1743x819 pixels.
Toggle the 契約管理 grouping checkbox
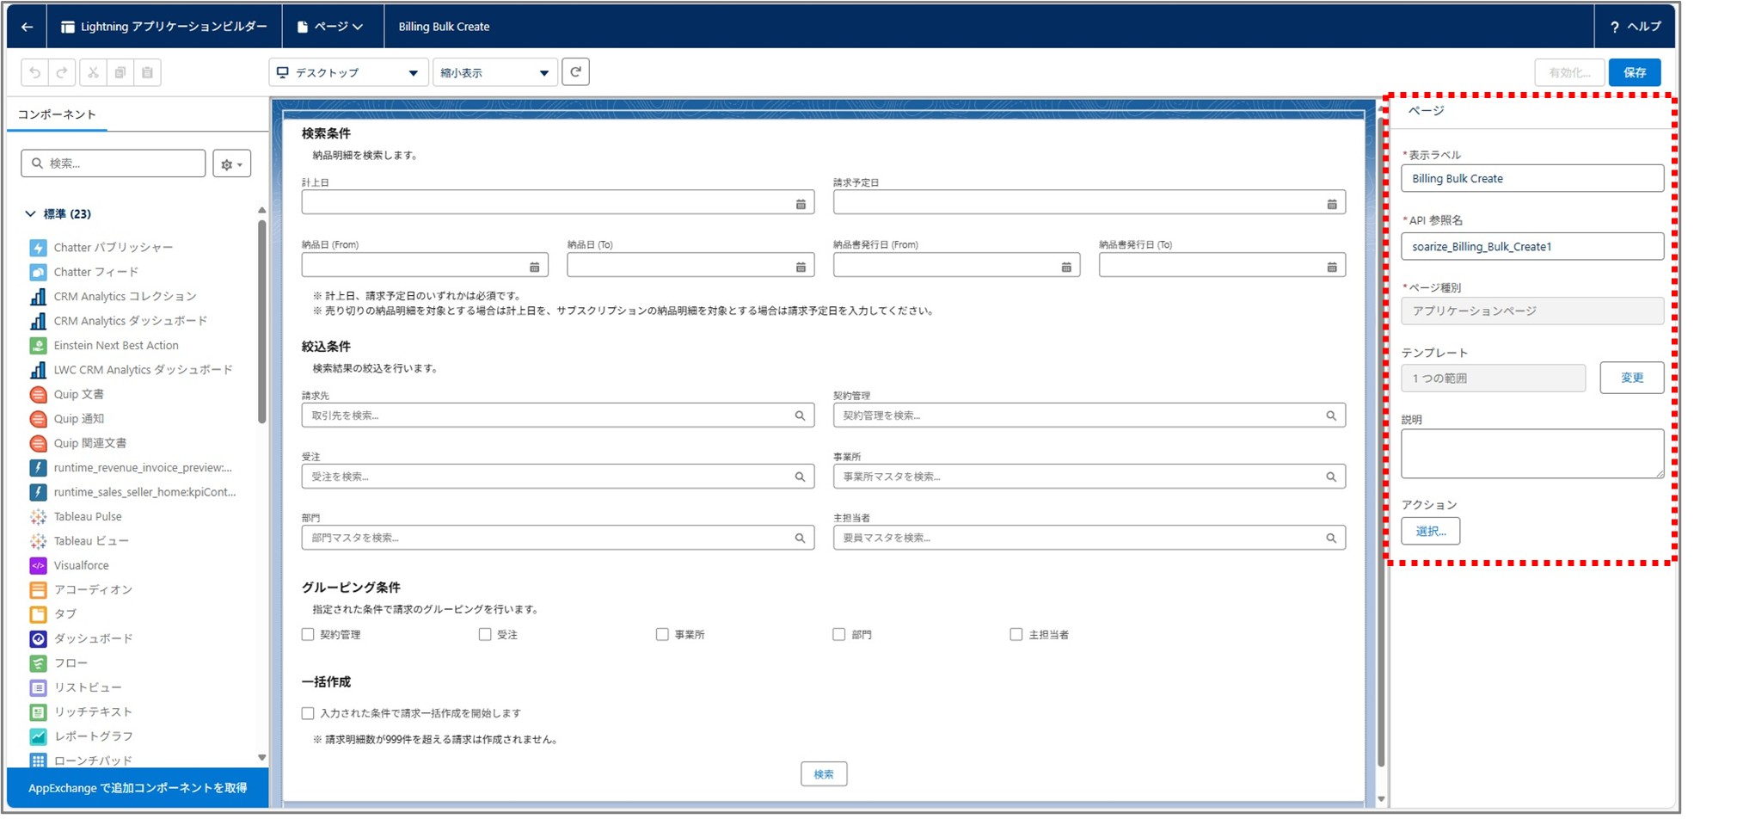point(308,634)
